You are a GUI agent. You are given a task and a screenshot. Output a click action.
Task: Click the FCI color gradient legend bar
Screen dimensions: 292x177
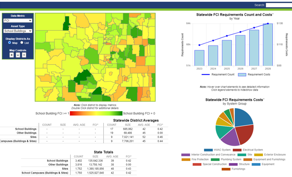pos(96,113)
